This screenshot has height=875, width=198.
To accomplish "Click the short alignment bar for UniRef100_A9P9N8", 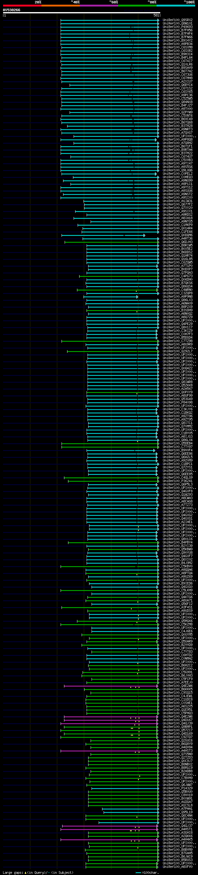I will pos(111,297).
